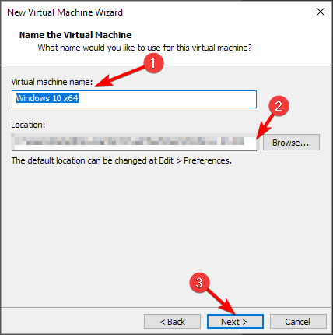The height and width of the screenshot is (335, 333).
Task: Click the "Virtual machine name:" label
Action: [x=51, y=82]
